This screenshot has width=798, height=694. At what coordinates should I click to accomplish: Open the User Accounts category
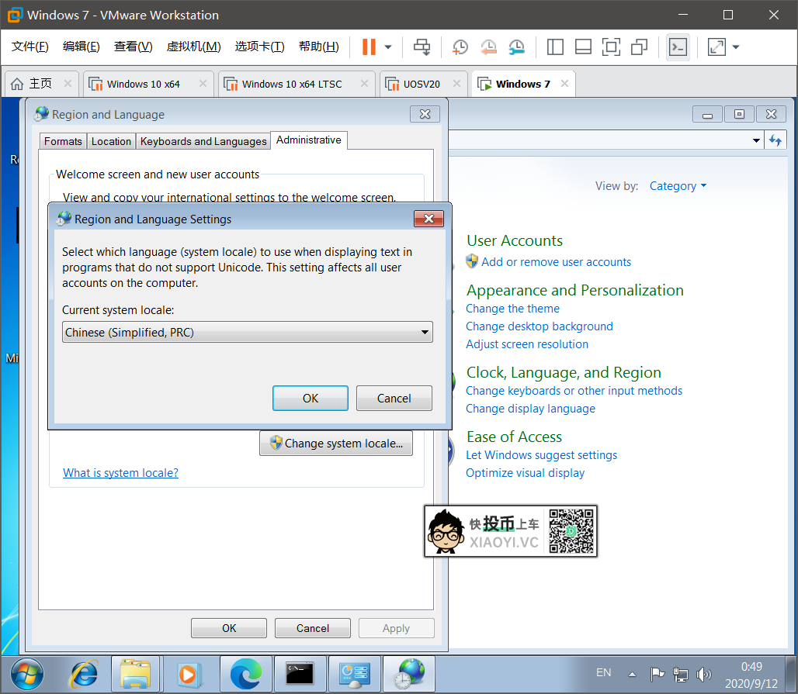(x=515, y=240)
